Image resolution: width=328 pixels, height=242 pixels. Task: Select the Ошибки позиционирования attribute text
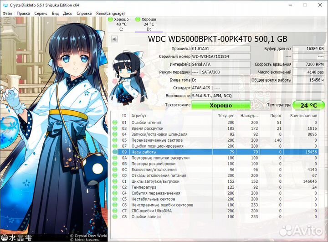pyautogui.click(x=157, y=146)
